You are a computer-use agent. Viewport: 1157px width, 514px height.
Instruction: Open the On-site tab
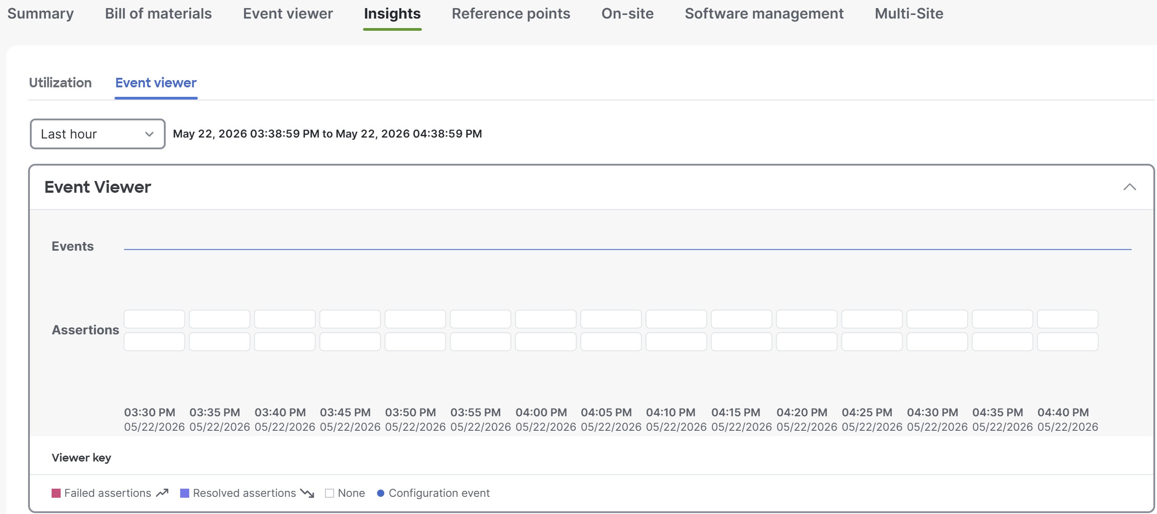(627, 14)
